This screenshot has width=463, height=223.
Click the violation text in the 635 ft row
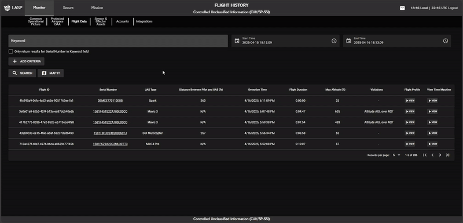(x=379, y=112)
